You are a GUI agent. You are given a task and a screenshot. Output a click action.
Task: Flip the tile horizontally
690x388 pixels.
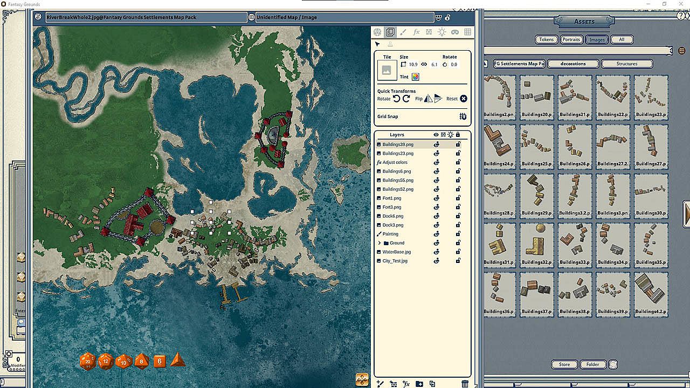tap(428, 99)
